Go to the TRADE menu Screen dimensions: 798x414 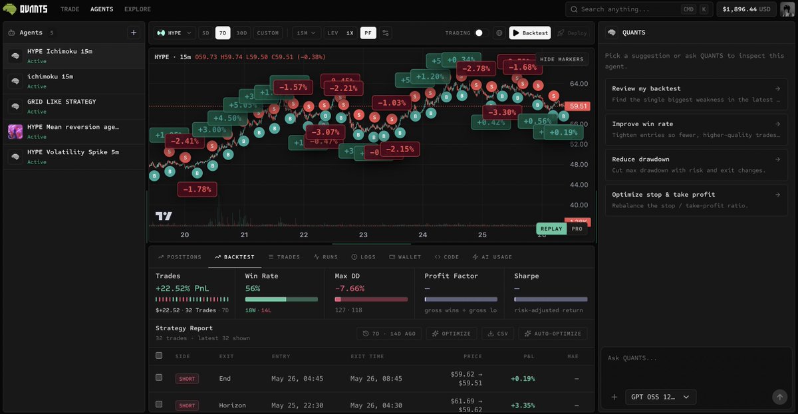click(x=70, y=9)
